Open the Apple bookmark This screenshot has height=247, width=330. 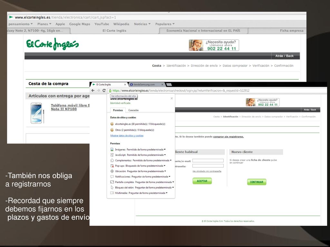coord(60,24)
